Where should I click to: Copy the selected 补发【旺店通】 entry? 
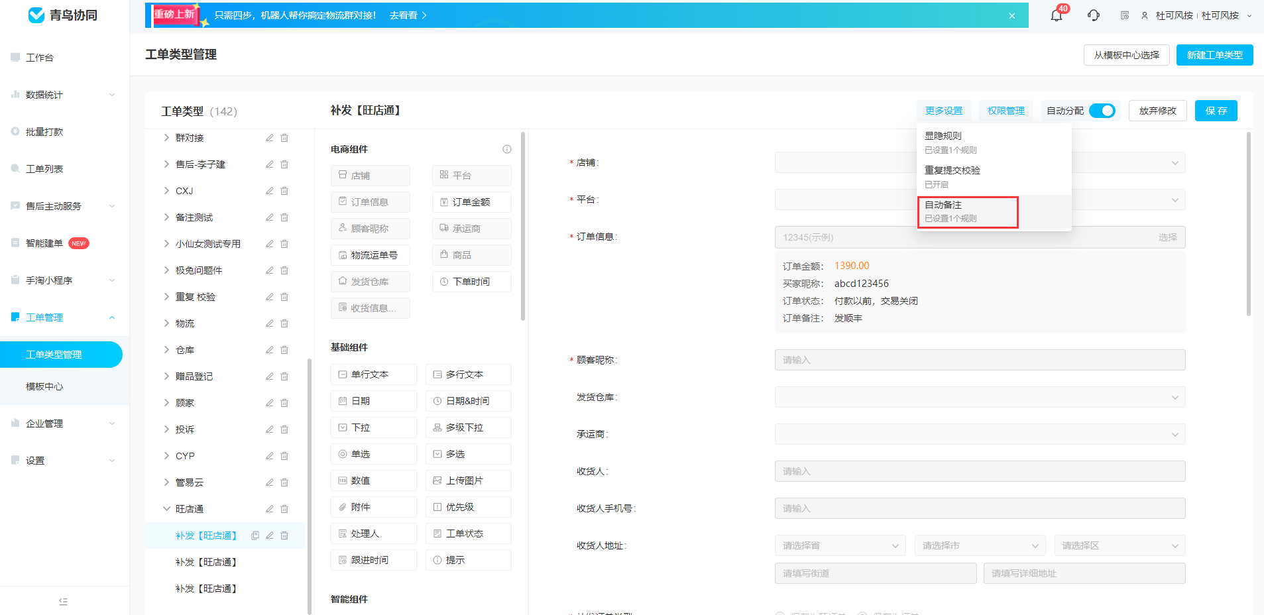(x=255, y=535)
